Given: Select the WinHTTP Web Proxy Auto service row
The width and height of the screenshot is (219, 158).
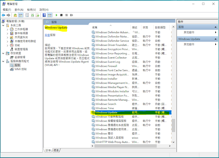Looking at the screenshot, I should point(131,142).
